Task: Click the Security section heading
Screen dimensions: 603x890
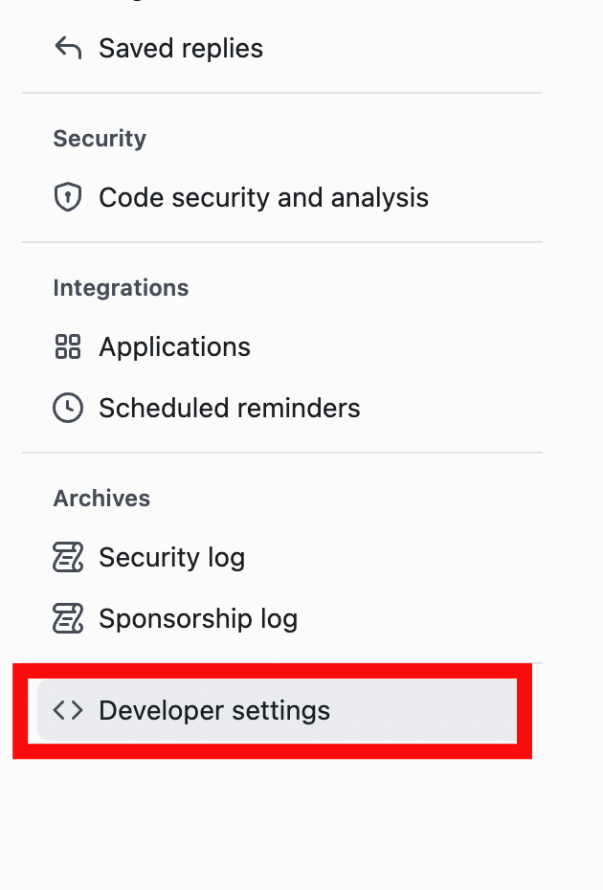Action: (100, 139)
